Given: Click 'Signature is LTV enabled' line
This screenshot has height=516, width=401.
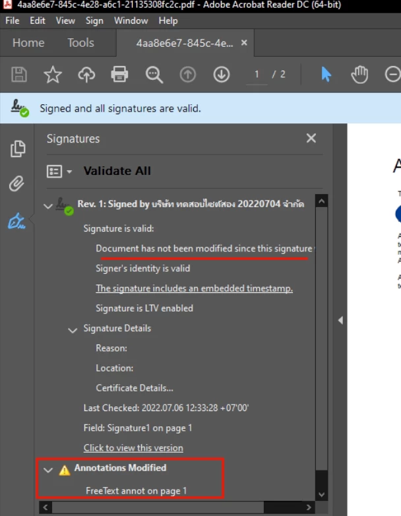Looking at the screenshot, I should (x=144, y=308).
